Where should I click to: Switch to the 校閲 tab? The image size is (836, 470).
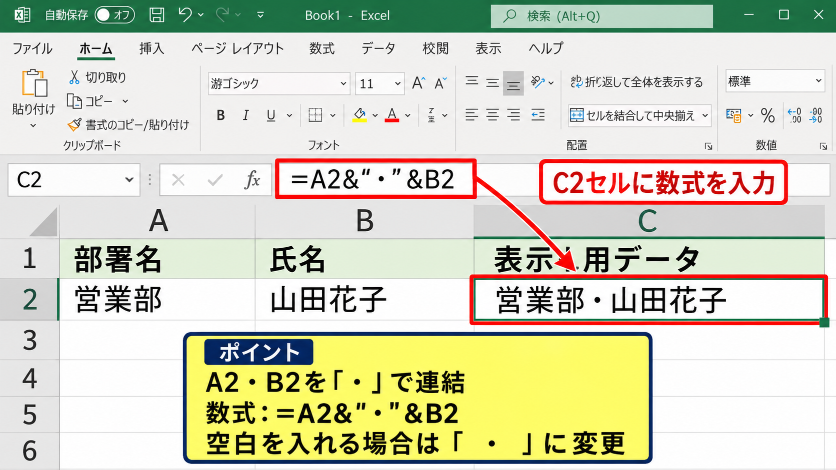point(435,48)
